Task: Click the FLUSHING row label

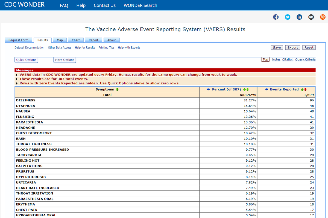Action: [25, 117]
